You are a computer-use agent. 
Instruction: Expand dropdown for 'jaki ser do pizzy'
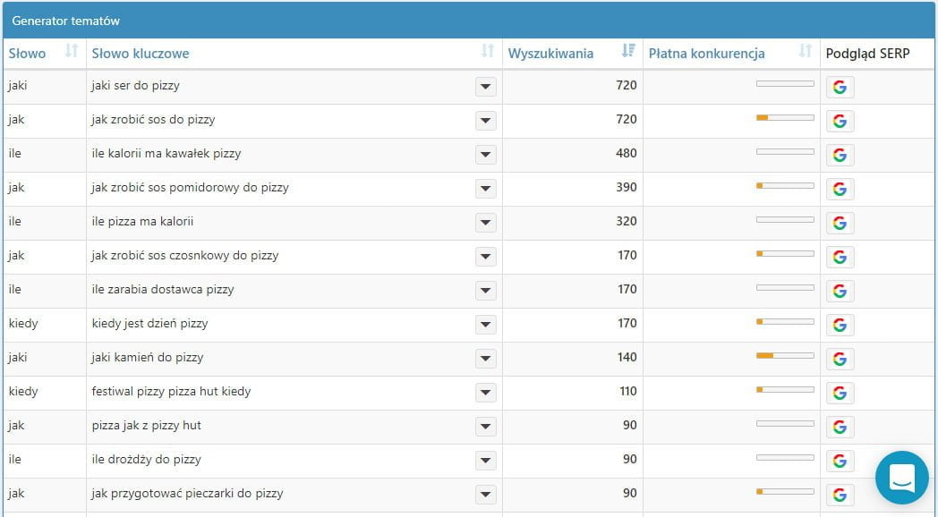click(485, 87)
